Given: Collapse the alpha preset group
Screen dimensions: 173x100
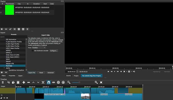Looking at the screenshot, I should (4, 68).
